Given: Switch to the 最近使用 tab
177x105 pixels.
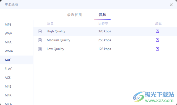Looking at the screenshot, I should tap(75, 15).
